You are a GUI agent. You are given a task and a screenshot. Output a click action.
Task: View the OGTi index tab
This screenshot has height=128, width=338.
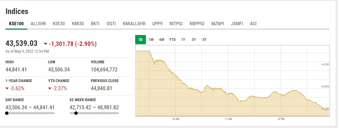tap(111, 24)
